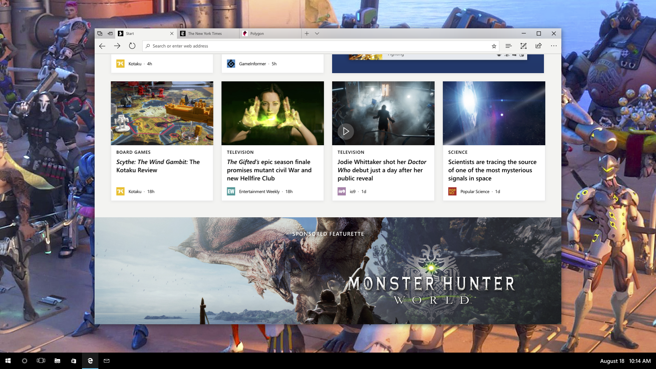Viewport: 656px width, 369px height.
Task: Go back with the browser back arrow
Action: [102, 46]
